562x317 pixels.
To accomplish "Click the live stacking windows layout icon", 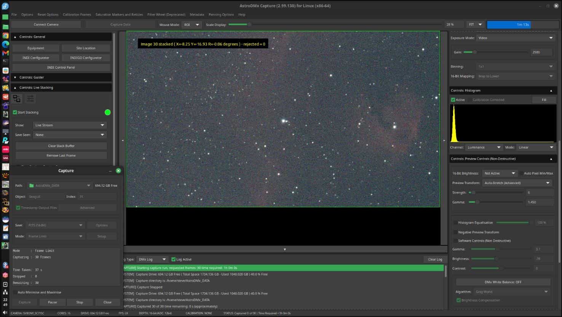I will [x=17, y=99].
